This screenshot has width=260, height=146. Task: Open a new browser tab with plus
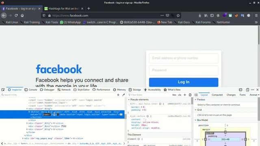pos(89,9)
